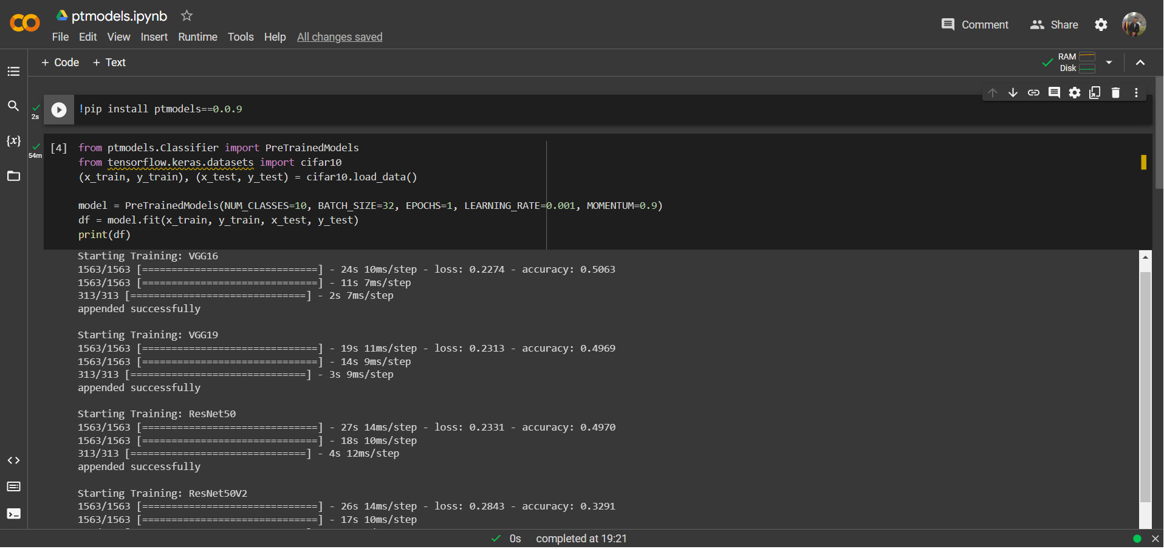
Task: Collapse the header using the chevron
Action: (1140, 62)
